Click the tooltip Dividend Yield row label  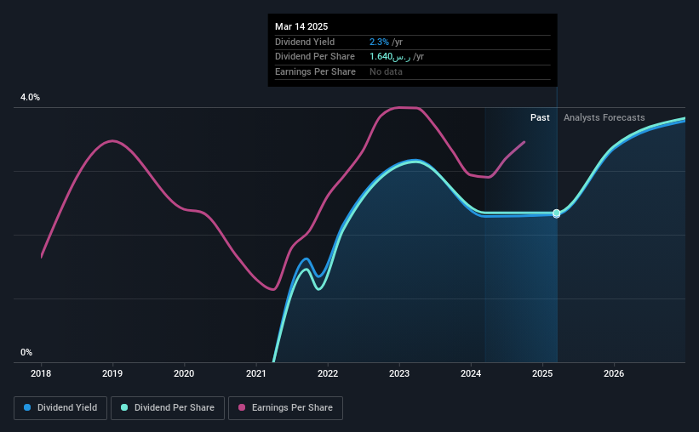(x=305, y=42)
